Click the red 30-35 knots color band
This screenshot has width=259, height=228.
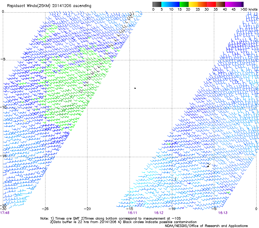pyautogui.click(x=211, y=4)
